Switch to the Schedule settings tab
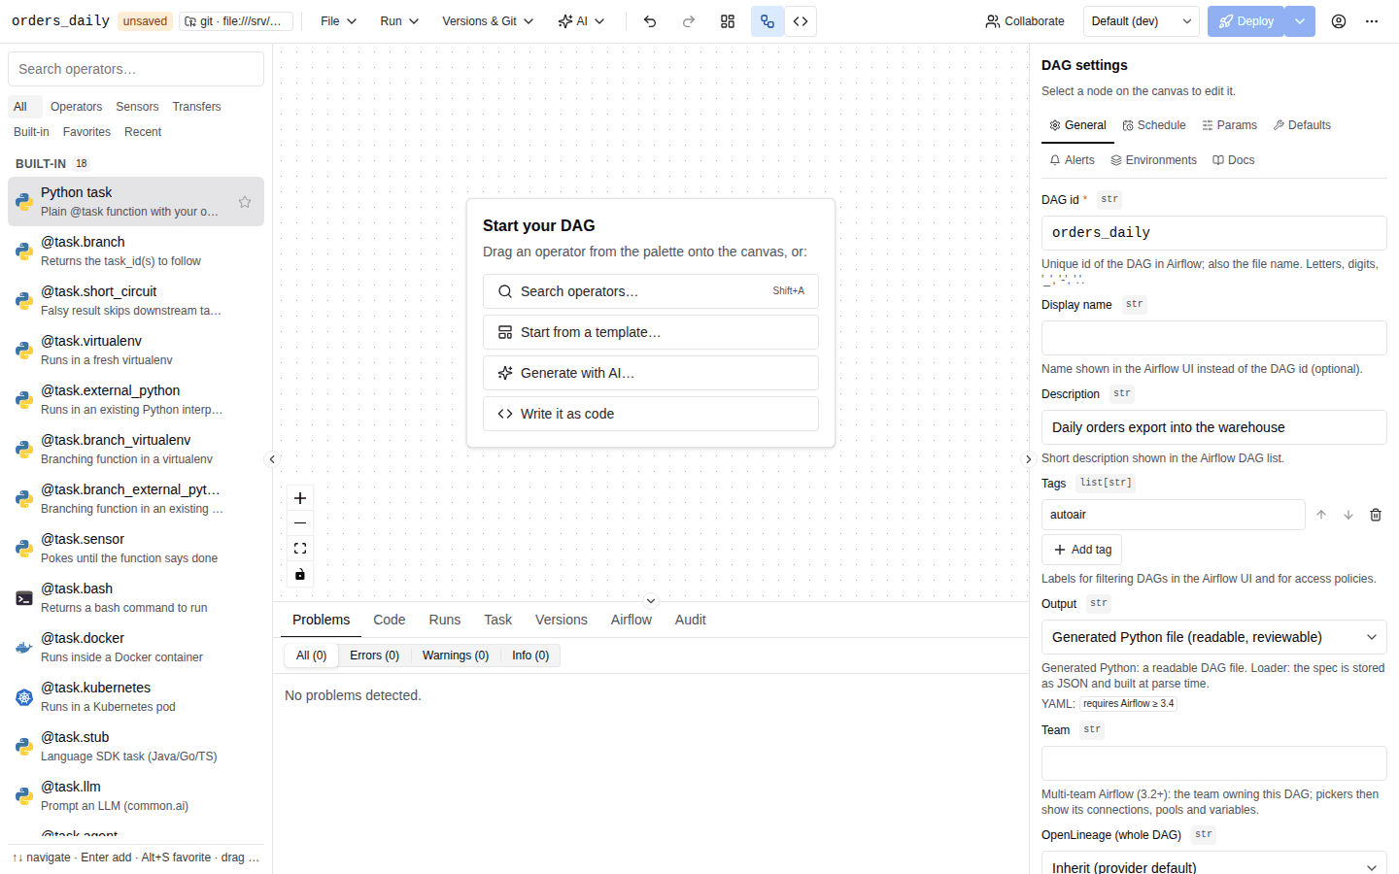Screen dimensions: 1399x874 pyautogui.click(x=1154, y=125)
